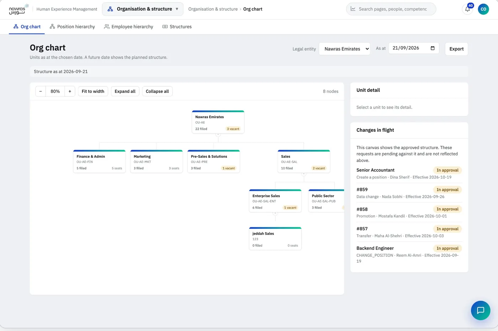Open the chat bubble widget
The width and height of the screenshot is (498, 331).
coord(481,310)
